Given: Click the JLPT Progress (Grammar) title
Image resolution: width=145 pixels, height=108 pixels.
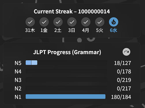Looking at the screenshot, I should [x=67, y=52].
